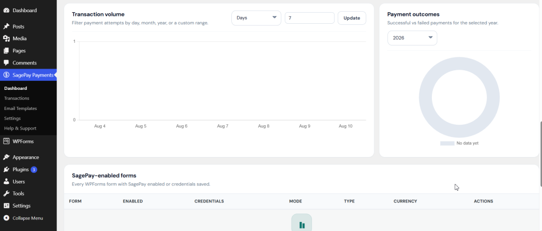Click the gray No data yet legend swatch
The width and height of the screenshot is (542, 231).
(x=447, y=143)
